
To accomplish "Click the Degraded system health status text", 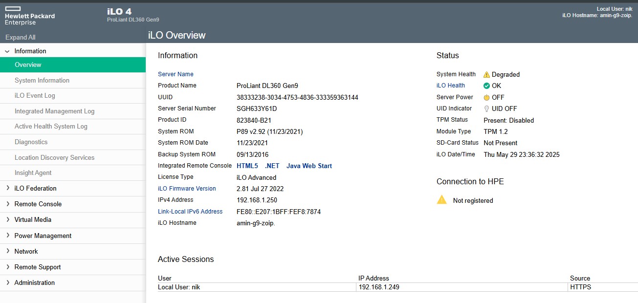I will pos(506,75).
